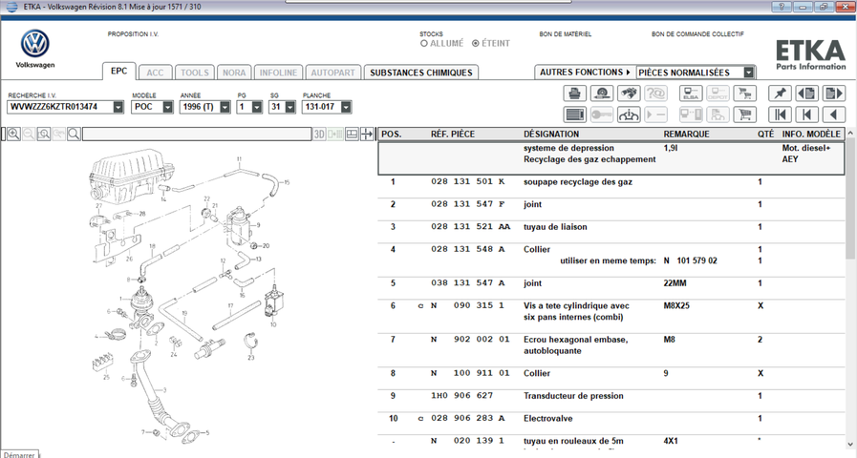857x458 pixels.
Task: Open the PLANCHE dropdown showing 131-017
Action: pyautogui.click(x=346, y=107)
